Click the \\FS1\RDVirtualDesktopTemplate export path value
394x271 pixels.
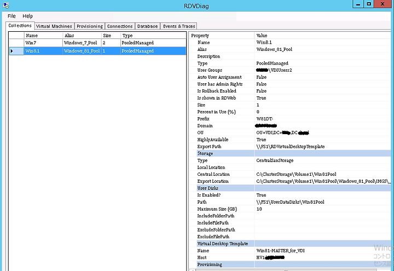click(x=291, y=147)
